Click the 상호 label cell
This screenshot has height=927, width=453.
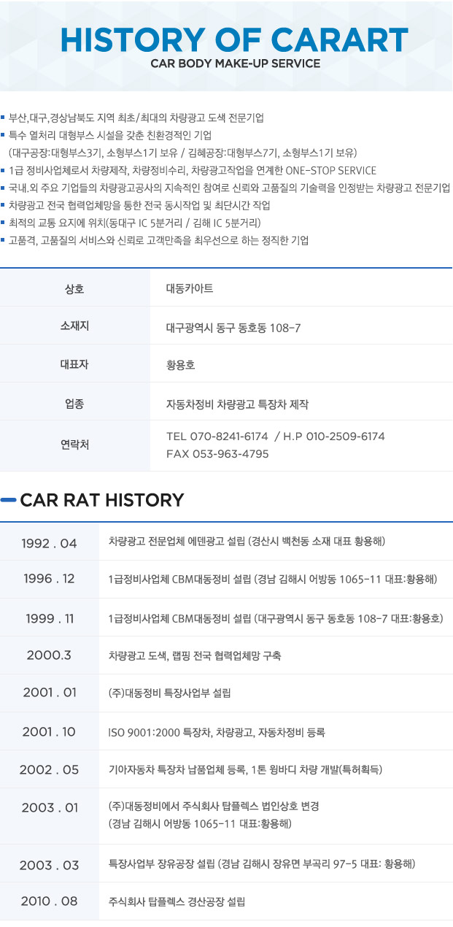point(74,288)
